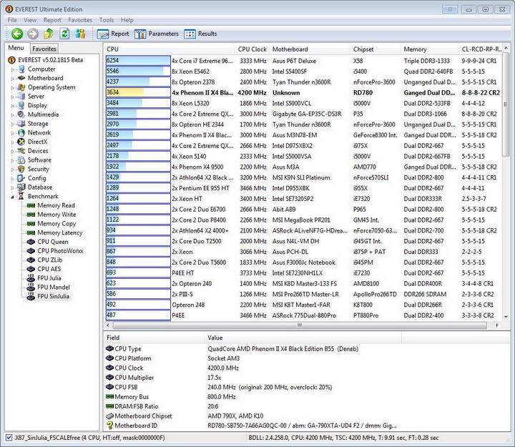515x447 pixels.
Task: Click the horizontal scrollbar of results
Action: pyautogui.click(x=300, y=325)
